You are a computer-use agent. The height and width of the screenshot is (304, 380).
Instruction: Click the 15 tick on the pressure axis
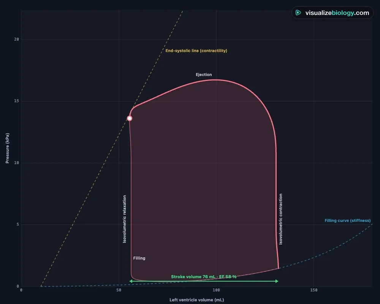(16, 101)
